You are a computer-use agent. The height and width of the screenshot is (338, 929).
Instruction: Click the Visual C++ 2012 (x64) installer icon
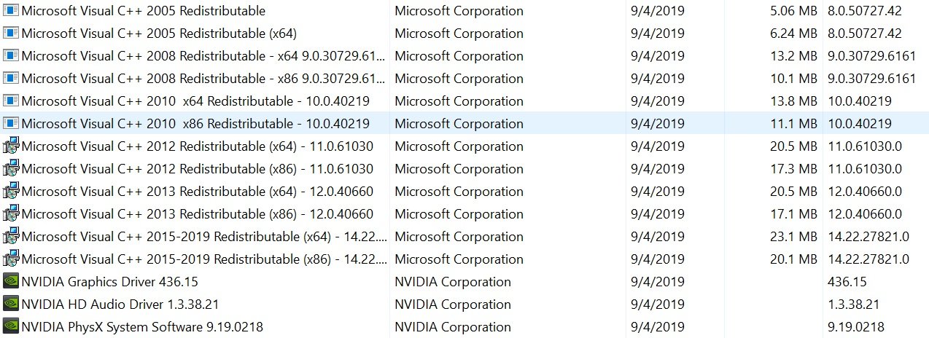click(x=11, y=146)
